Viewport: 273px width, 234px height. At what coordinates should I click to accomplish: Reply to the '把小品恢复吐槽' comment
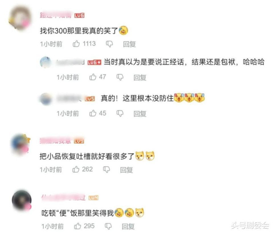click(126, 170)
